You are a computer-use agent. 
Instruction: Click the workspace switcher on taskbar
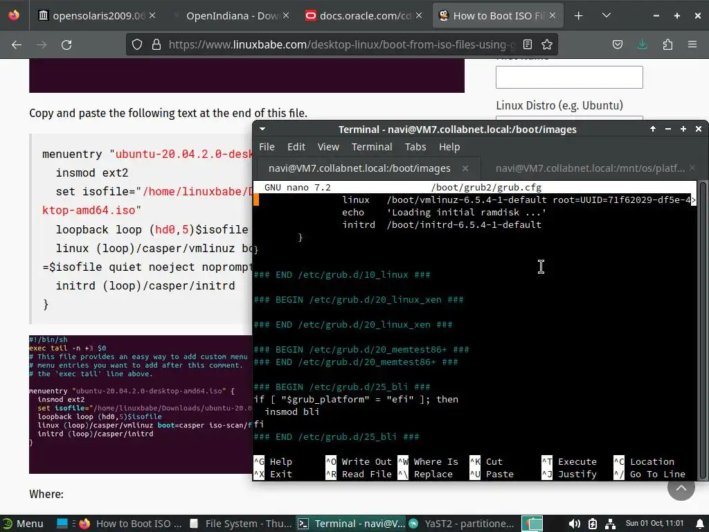[x=532, y=524]
